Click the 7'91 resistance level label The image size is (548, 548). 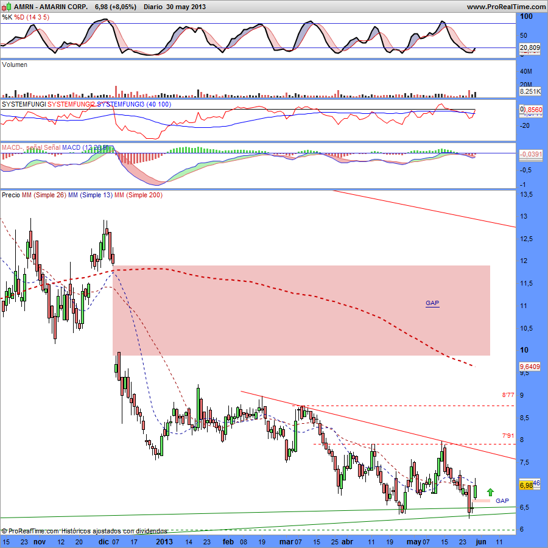[508, 436]
